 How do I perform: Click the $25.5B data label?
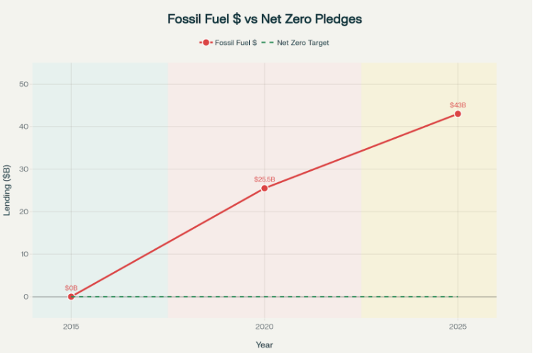point(265,179)
